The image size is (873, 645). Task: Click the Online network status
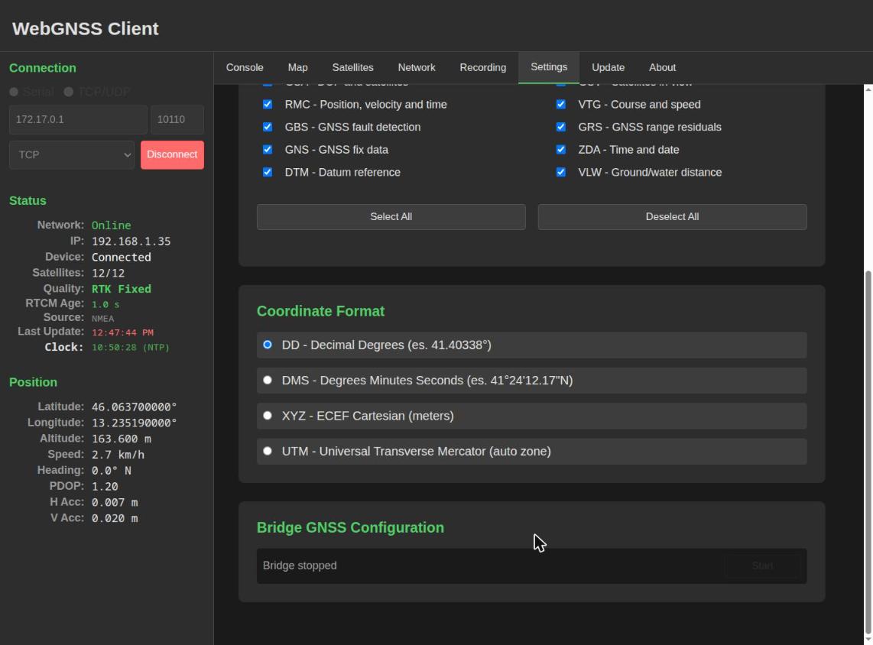tap(112, 225)
